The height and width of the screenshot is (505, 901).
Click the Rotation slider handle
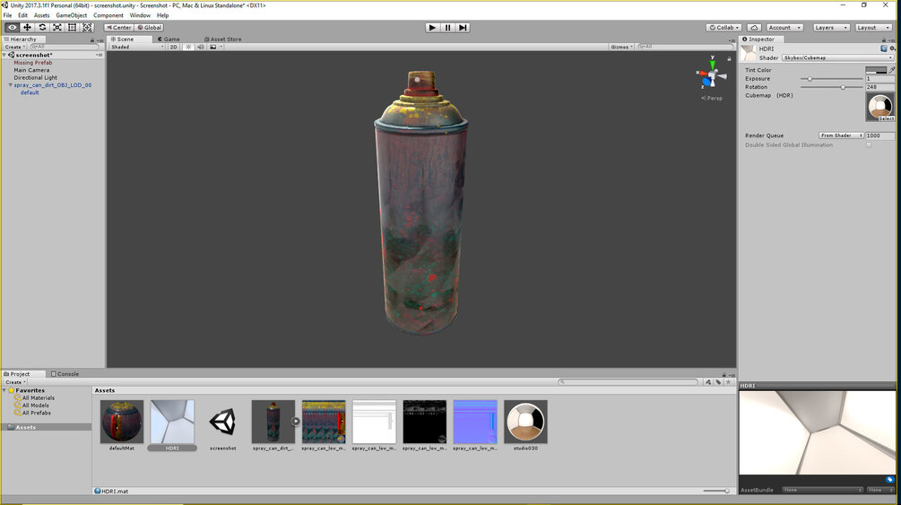(x=843, y=87)
